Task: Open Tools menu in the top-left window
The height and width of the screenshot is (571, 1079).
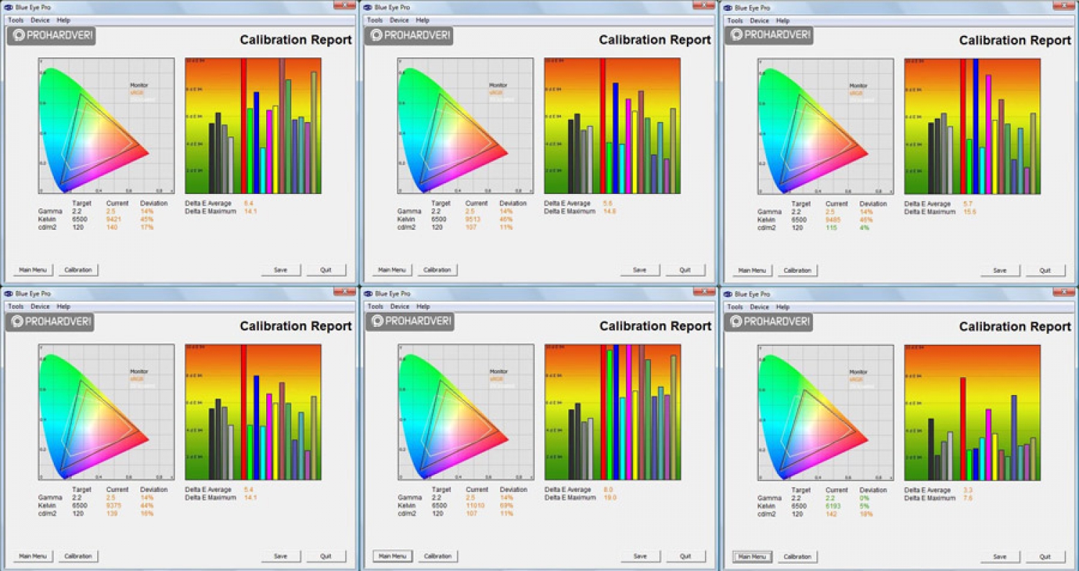Action: click(16, 20)
